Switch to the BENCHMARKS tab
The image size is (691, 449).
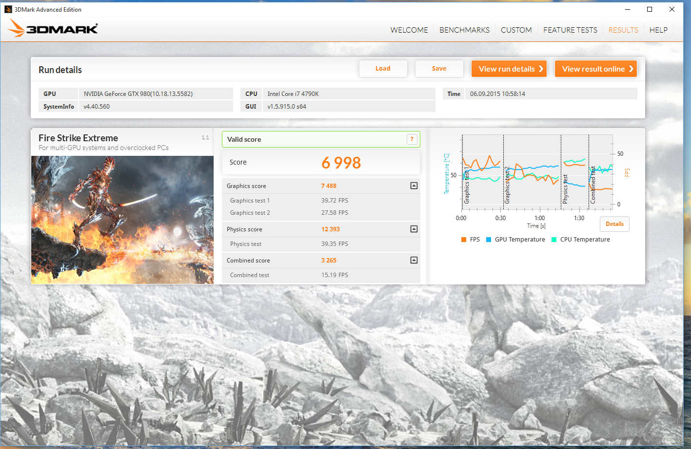[464, 30]
